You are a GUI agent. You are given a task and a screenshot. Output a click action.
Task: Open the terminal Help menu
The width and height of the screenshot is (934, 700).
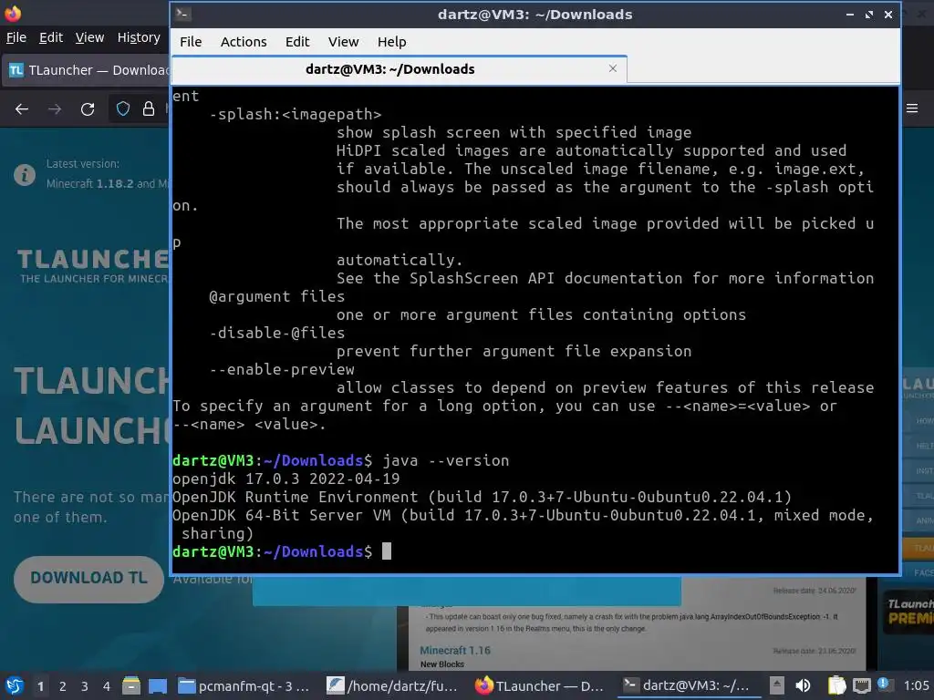[x=392, y=42]
